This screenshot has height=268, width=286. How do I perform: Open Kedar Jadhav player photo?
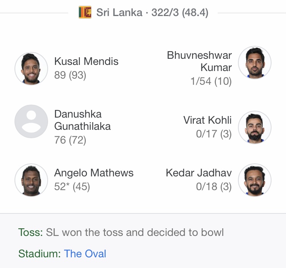255,180
